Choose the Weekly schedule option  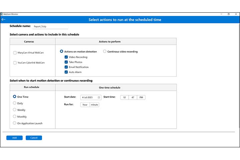pos(15,110)
